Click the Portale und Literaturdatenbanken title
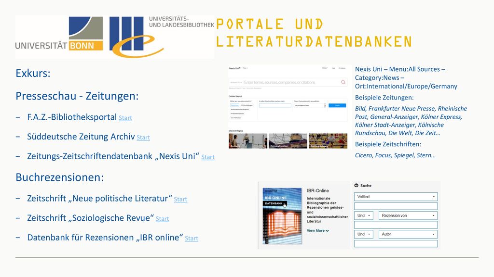Screen dimensions: 494x277 point(314,33)
